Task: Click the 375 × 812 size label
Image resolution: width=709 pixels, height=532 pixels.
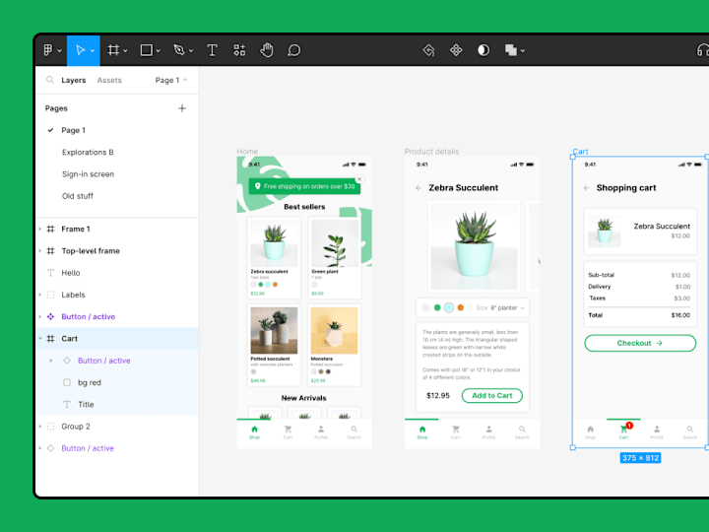Action: click(x=640, y=458)
